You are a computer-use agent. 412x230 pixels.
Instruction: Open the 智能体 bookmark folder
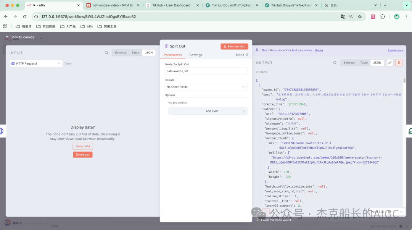[24, 26]
